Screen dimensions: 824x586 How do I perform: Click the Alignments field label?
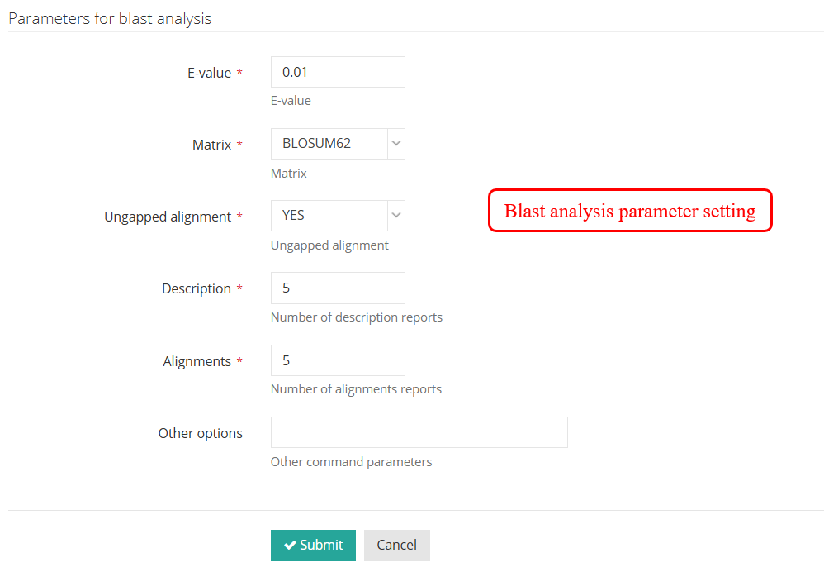pyautogui.click(x=197, y=361)
